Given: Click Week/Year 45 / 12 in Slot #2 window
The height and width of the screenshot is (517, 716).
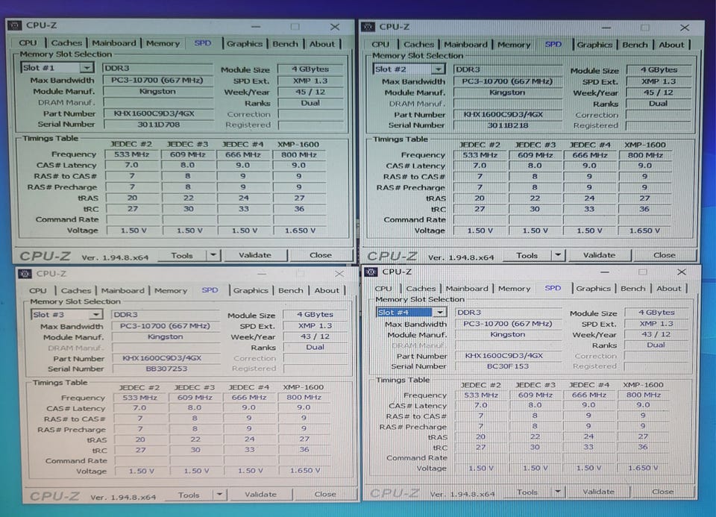Looking at the screenshot, I should coord(658,93).
